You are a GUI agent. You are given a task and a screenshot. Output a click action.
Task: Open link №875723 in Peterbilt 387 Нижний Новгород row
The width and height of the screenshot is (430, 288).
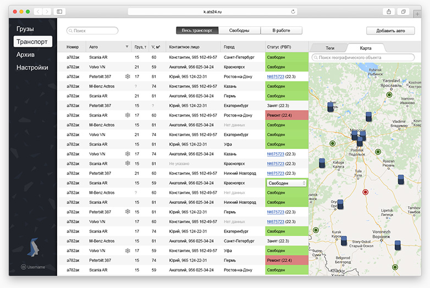pyautogui.click(x=275, y=173)
